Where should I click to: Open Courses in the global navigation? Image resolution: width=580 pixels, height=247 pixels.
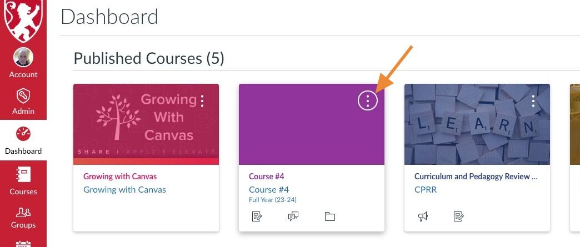click(x=23, y=181)
